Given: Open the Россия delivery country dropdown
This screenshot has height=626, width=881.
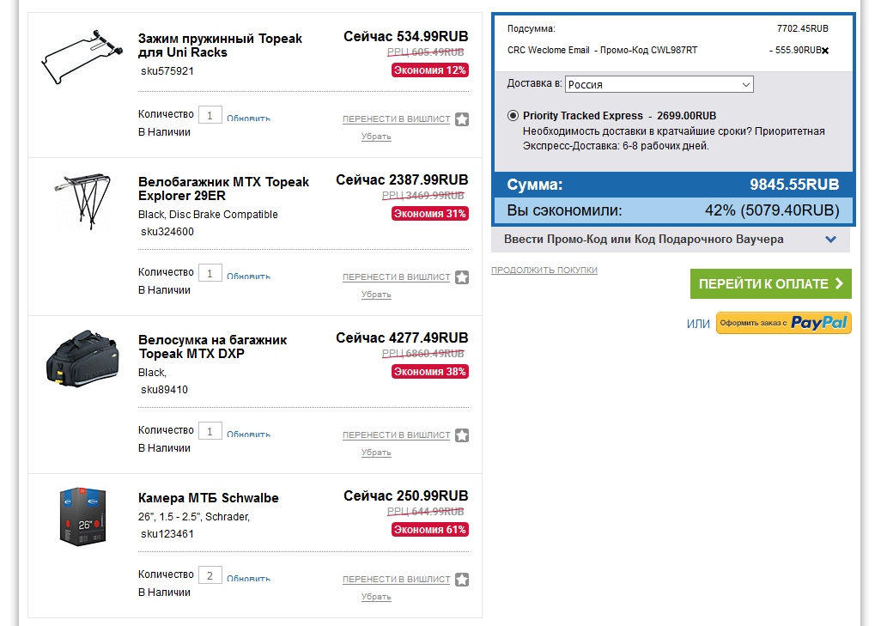Looking at the screenshot, I should [659, 84].
